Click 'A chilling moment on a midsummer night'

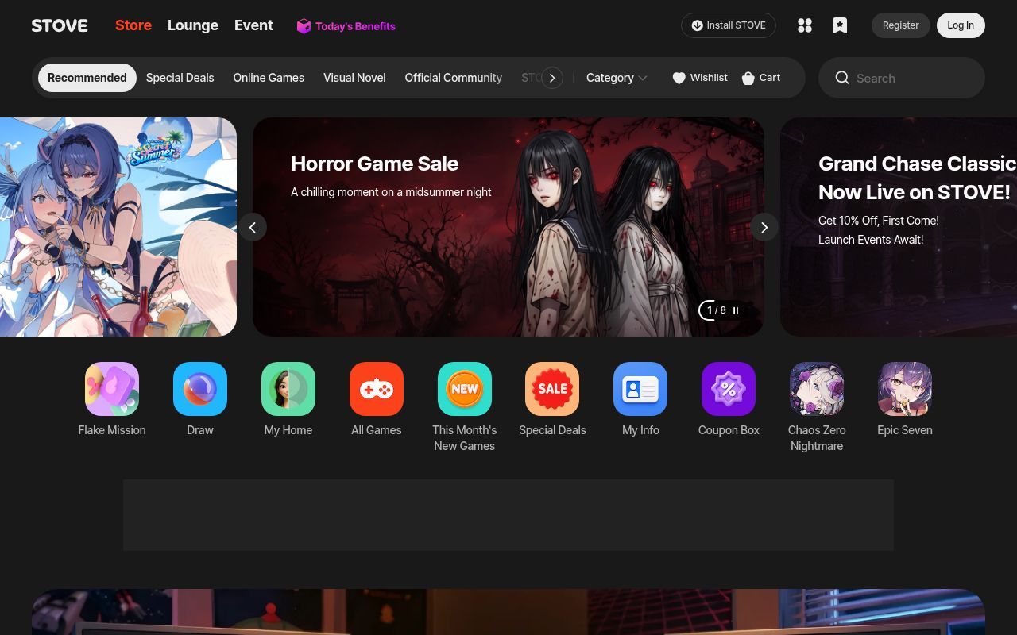[x=391, y=192]
